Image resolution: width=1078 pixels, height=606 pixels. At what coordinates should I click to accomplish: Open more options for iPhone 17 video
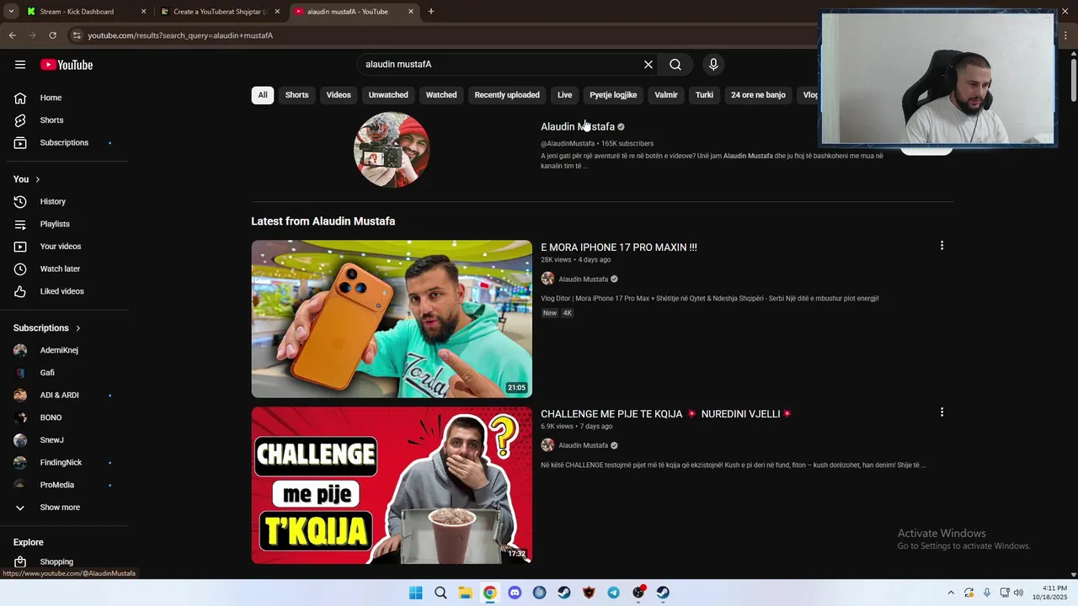coord(942,246)
